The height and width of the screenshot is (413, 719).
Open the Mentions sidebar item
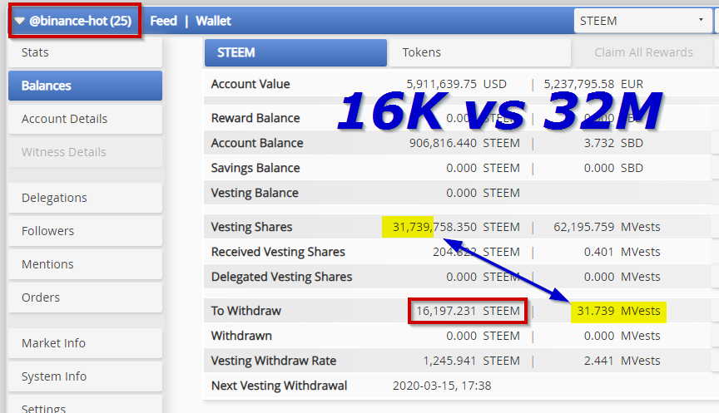(x=85, y=264)
